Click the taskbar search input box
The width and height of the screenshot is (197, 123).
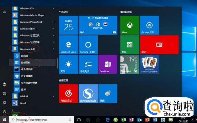tap(40, 119)
